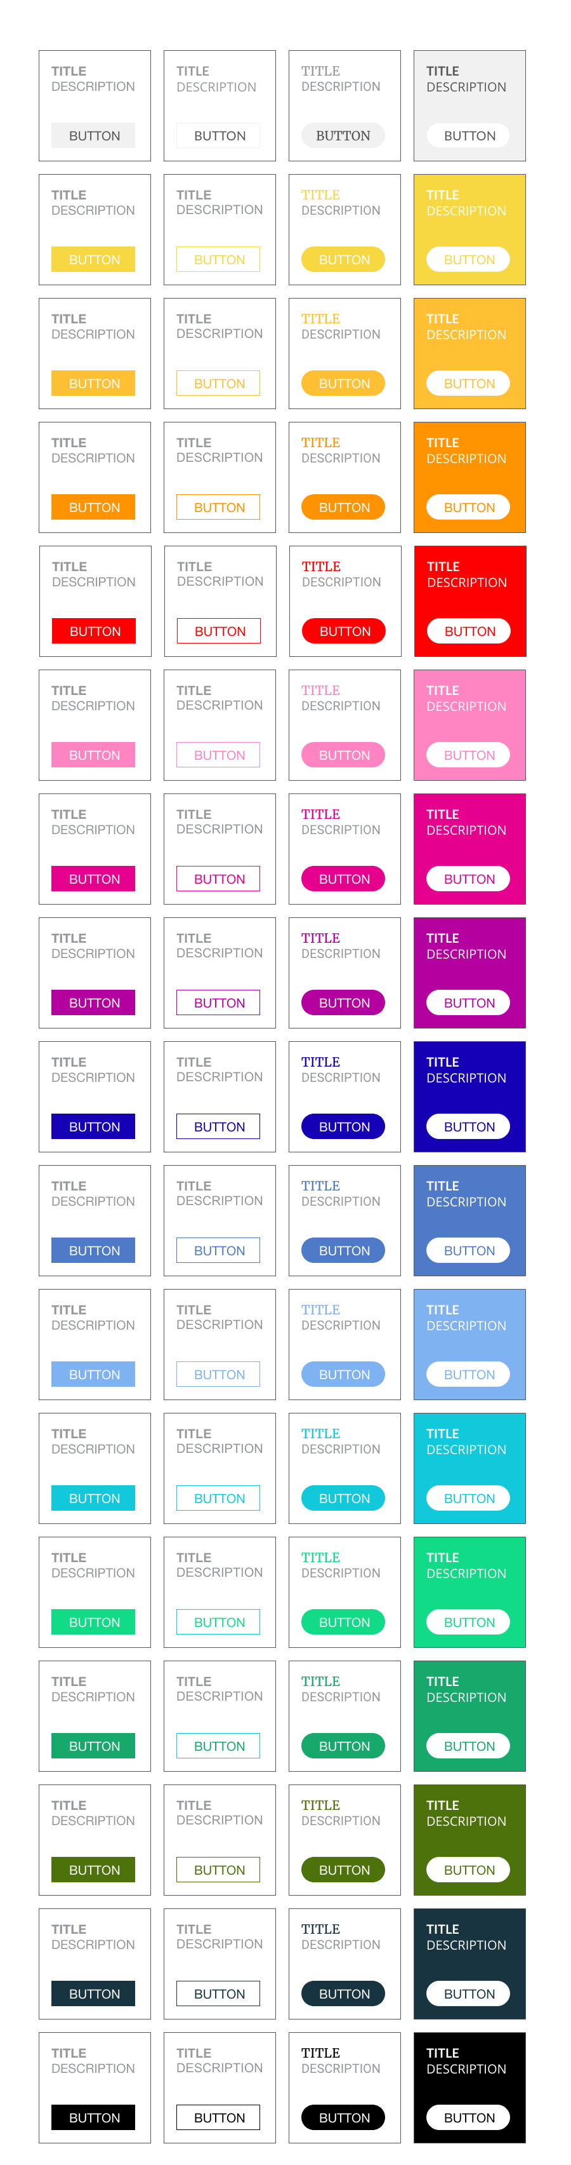Click the solid black rectangular BUTTON
571x2165 pixels.
(x=93, y=2117)
